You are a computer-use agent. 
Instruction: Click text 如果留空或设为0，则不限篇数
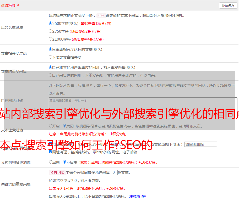75,181
